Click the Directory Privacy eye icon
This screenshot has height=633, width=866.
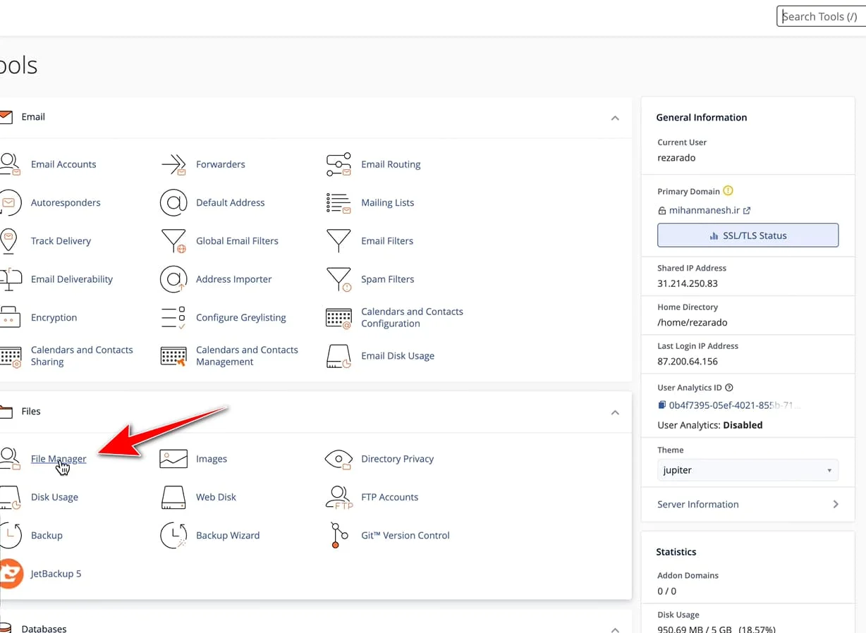tap(339, 459)
